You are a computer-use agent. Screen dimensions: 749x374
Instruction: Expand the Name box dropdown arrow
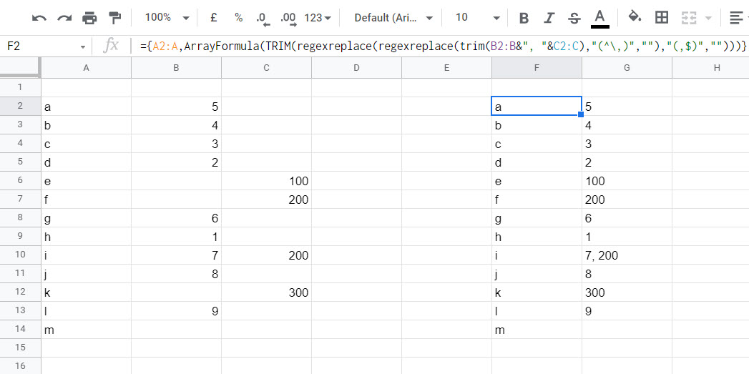(83, 46)
